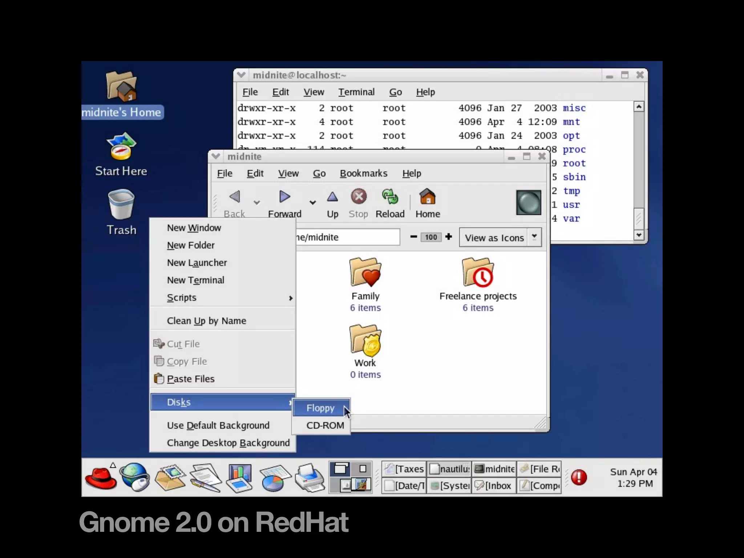Viewport: 744px width, 558px height.
Task: Click the red alert notification icon
Action: coord(579,477)
